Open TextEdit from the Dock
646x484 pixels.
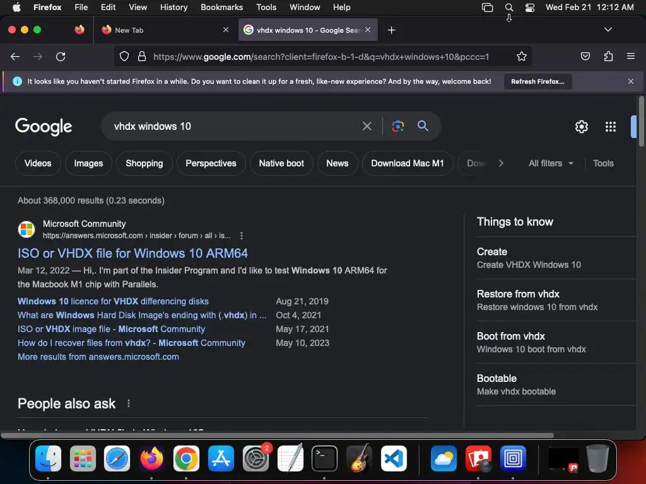coord(290,458)
